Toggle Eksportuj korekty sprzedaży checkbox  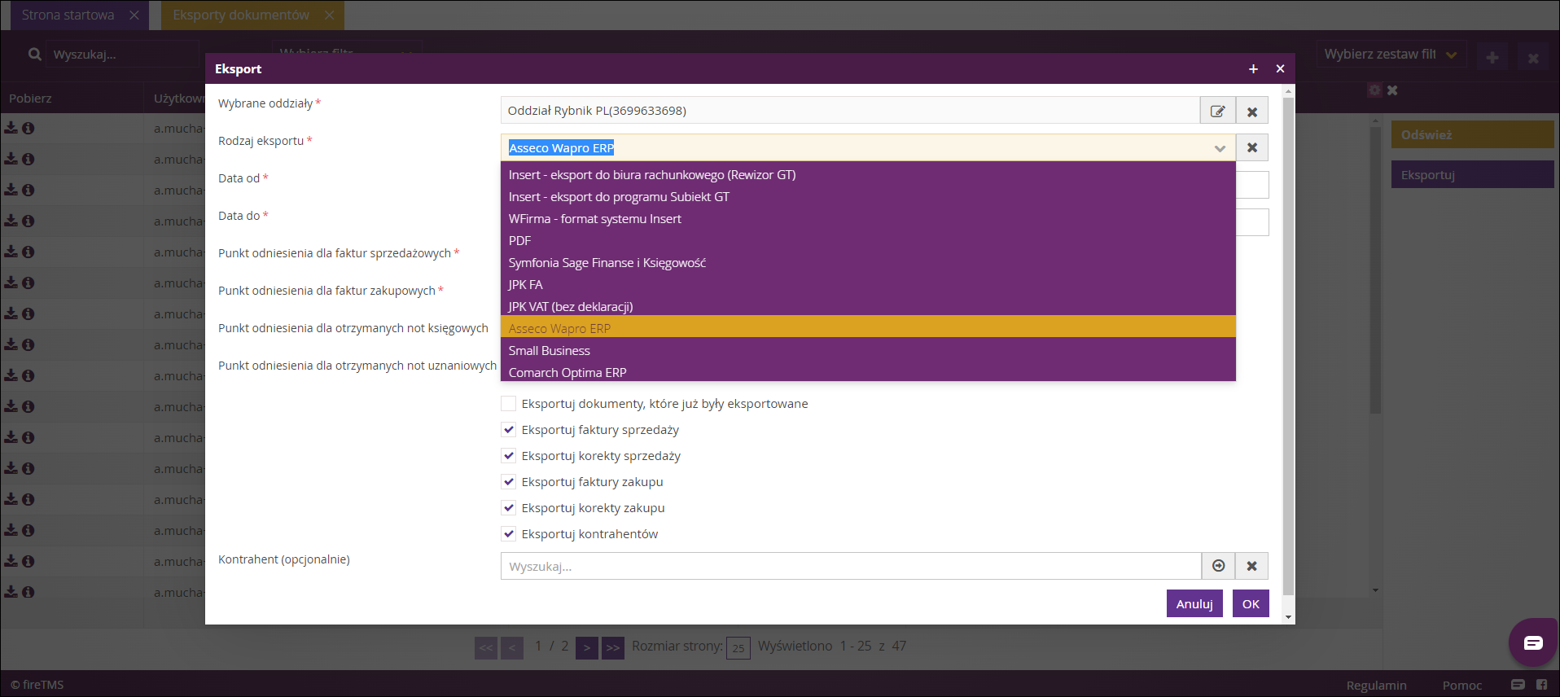click(x=508, y=455)
